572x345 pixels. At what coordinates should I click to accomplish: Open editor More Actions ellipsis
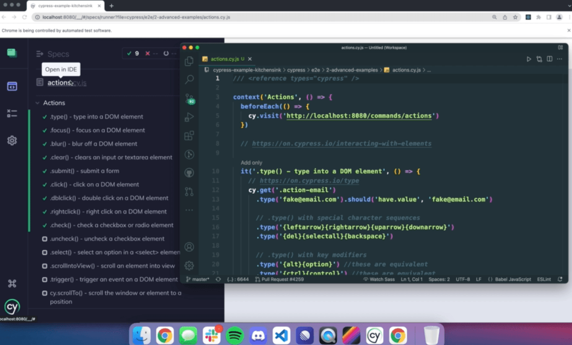[x=559, y=59]
